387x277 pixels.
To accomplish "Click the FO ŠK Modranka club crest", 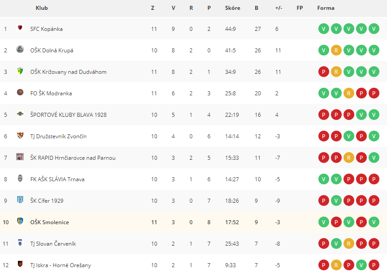I will coord(20,92).
